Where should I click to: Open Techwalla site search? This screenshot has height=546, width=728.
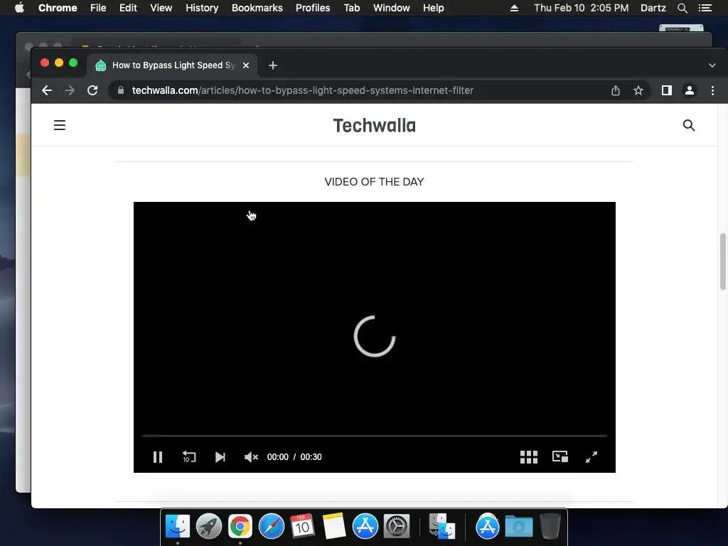[x=689, y=125]
